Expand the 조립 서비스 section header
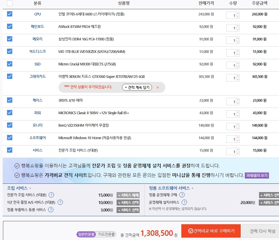 pyautogui.click(x=19, y=188)
